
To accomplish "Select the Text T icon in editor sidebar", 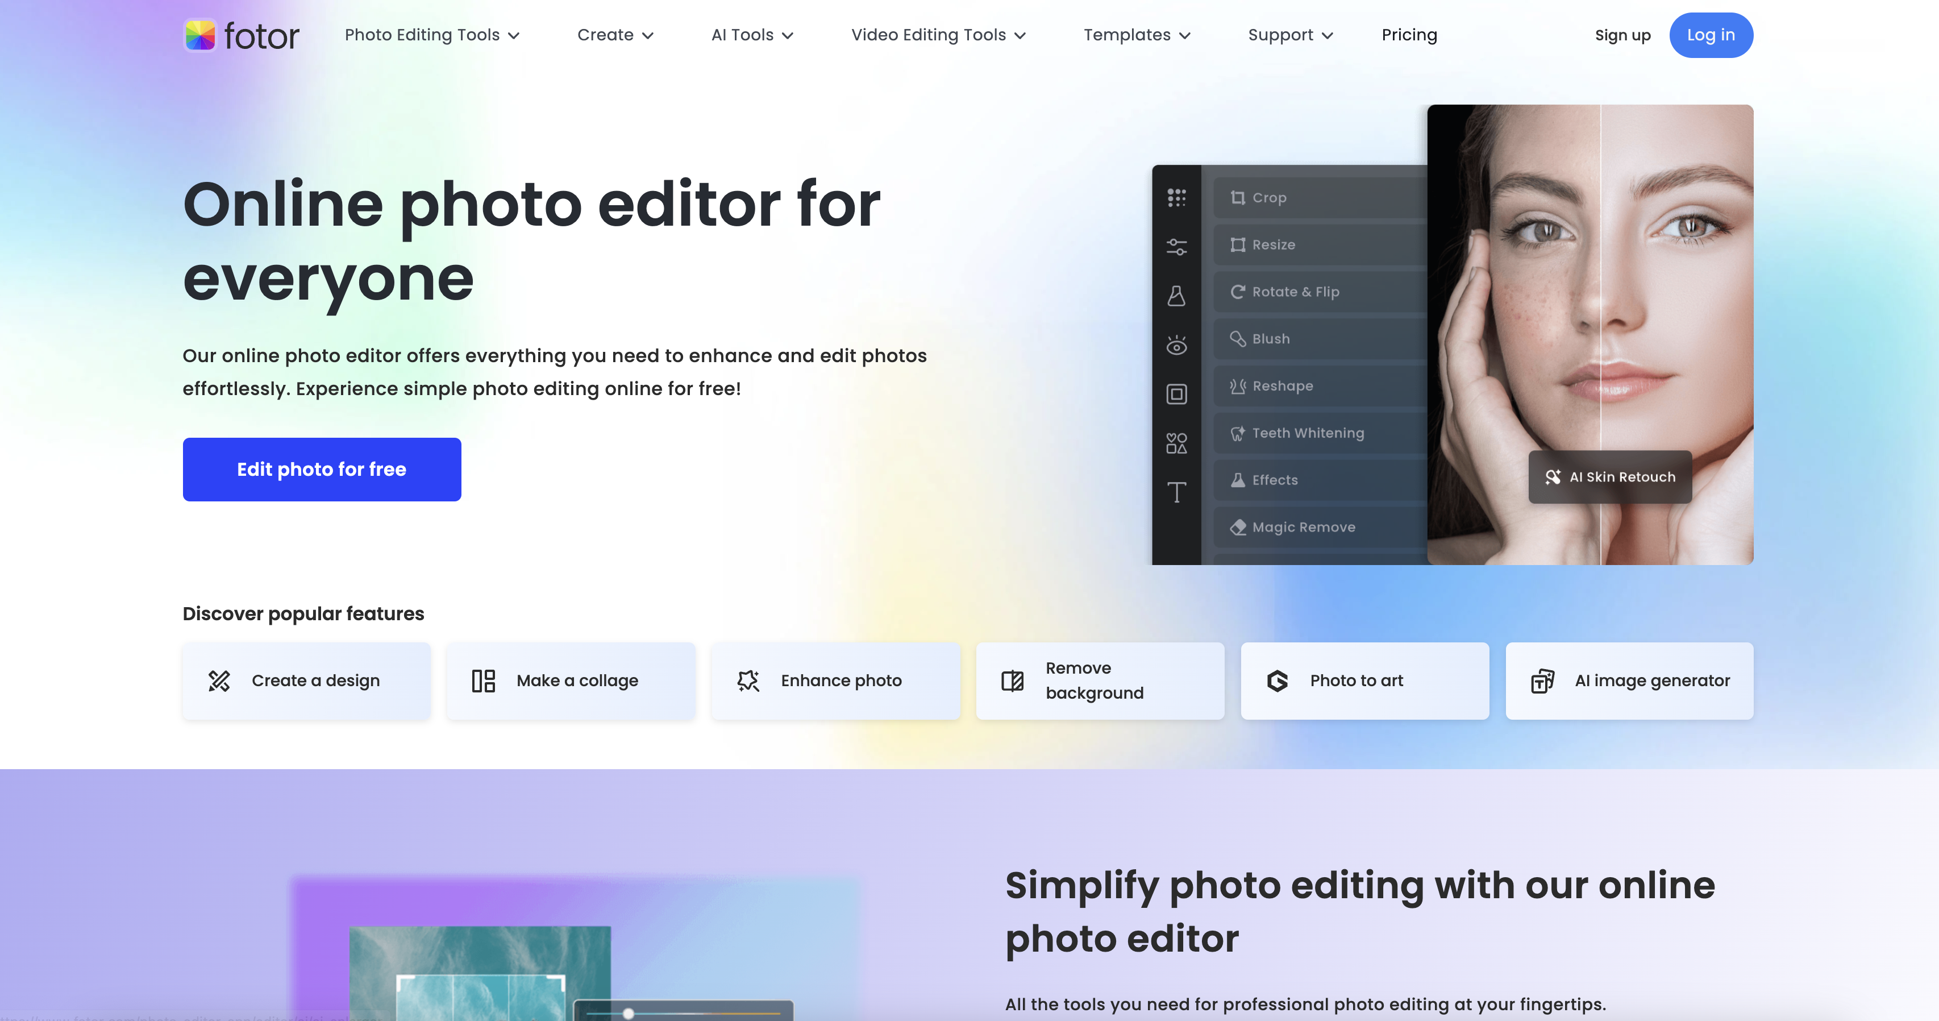I will pos(1176,492).
